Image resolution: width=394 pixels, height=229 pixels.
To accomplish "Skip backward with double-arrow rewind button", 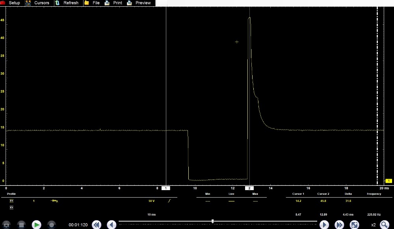I will tap(96, 225).
